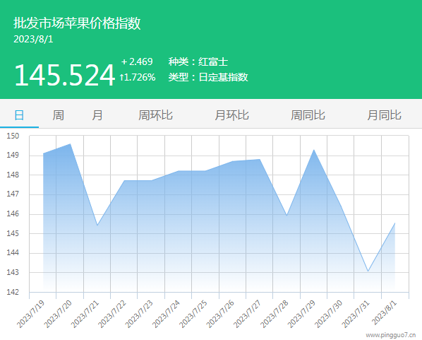Click the 142 y-axis label
Image resolution: width=422 pixels, height=340 pixels.
[13, 292]
